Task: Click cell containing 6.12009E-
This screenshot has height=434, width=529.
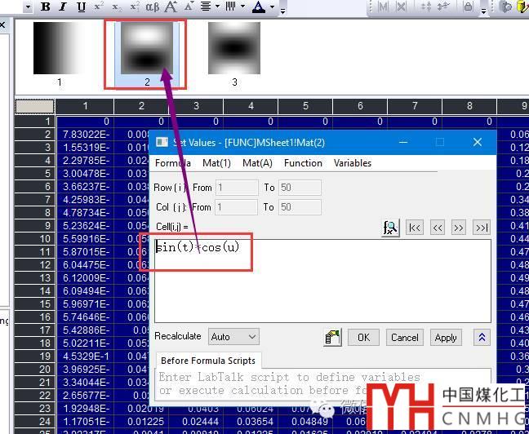Action: pos(85,278)
